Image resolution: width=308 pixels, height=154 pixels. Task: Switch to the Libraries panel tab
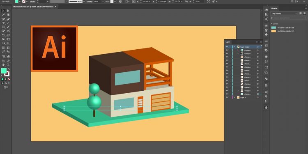274,8
